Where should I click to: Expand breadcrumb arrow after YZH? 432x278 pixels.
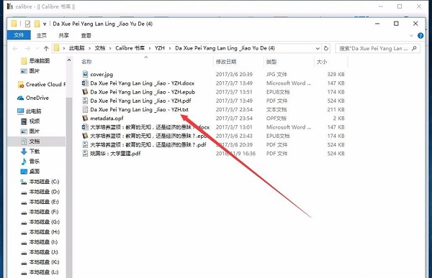tap(170, 48)
